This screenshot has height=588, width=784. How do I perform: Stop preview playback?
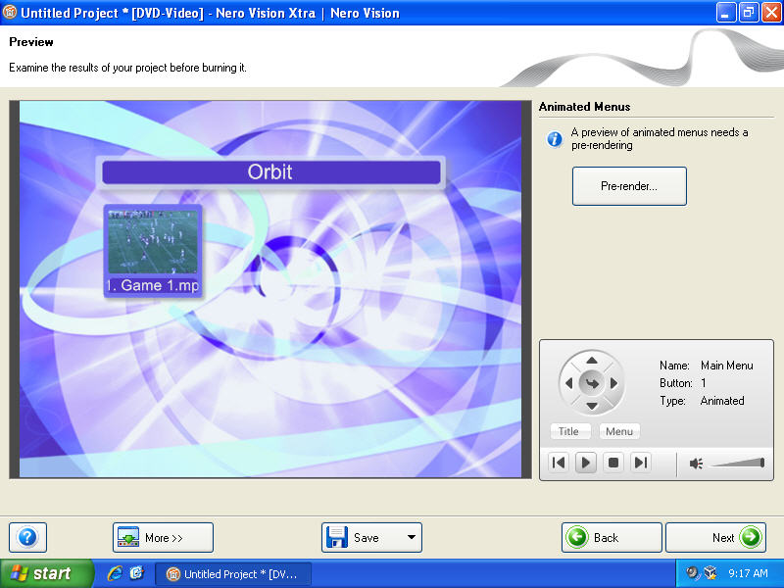coord(613,463)
